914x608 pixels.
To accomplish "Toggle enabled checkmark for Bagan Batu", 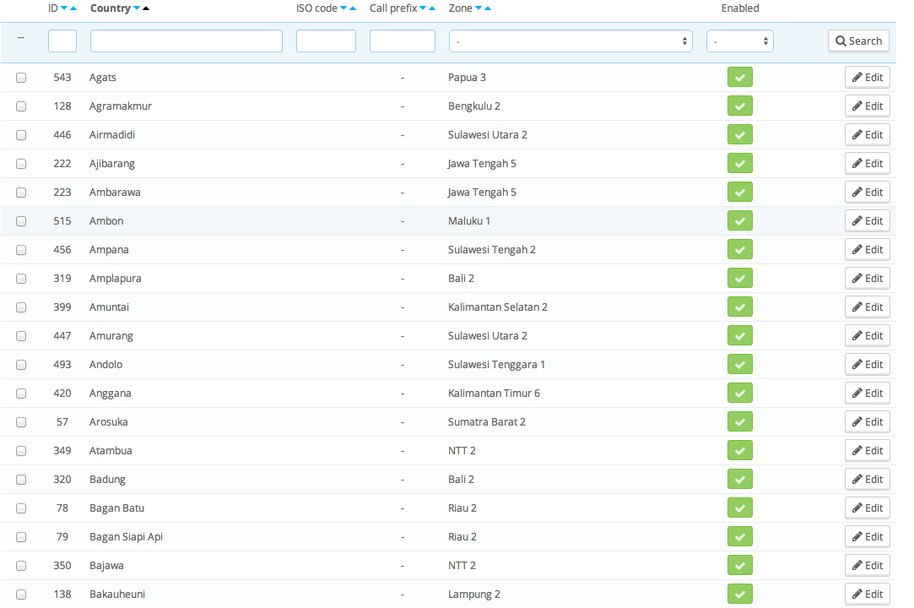I will coord(739,508).
